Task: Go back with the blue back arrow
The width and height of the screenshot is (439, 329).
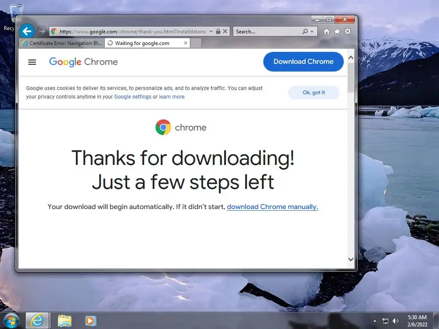Action: pyautogui.click(x=27, y=31)
